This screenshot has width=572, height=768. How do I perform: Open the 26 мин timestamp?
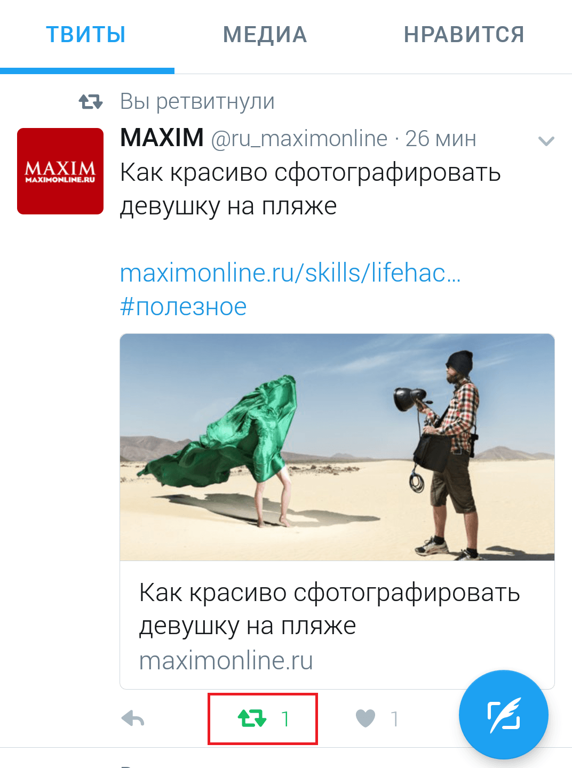(x=441, y=139)
